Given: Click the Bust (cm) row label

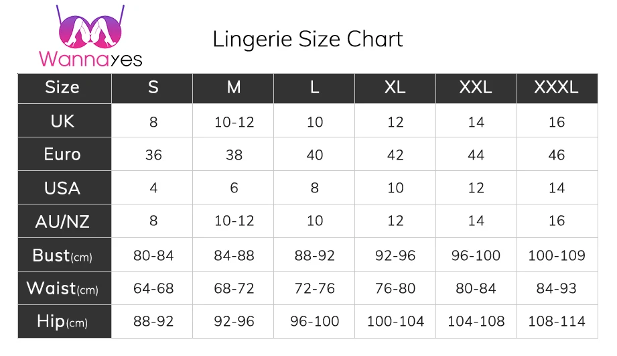Looking at the screenshot, I should tap(62, 255).
